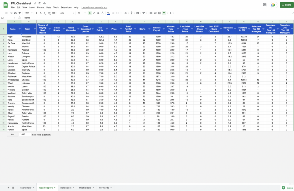
Task: Open fill color picker
Action: pyautogui.click(x=108, y=13)
